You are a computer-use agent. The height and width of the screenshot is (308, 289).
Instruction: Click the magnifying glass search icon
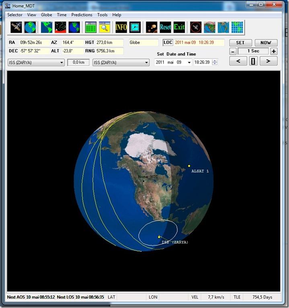coord(105,27)
